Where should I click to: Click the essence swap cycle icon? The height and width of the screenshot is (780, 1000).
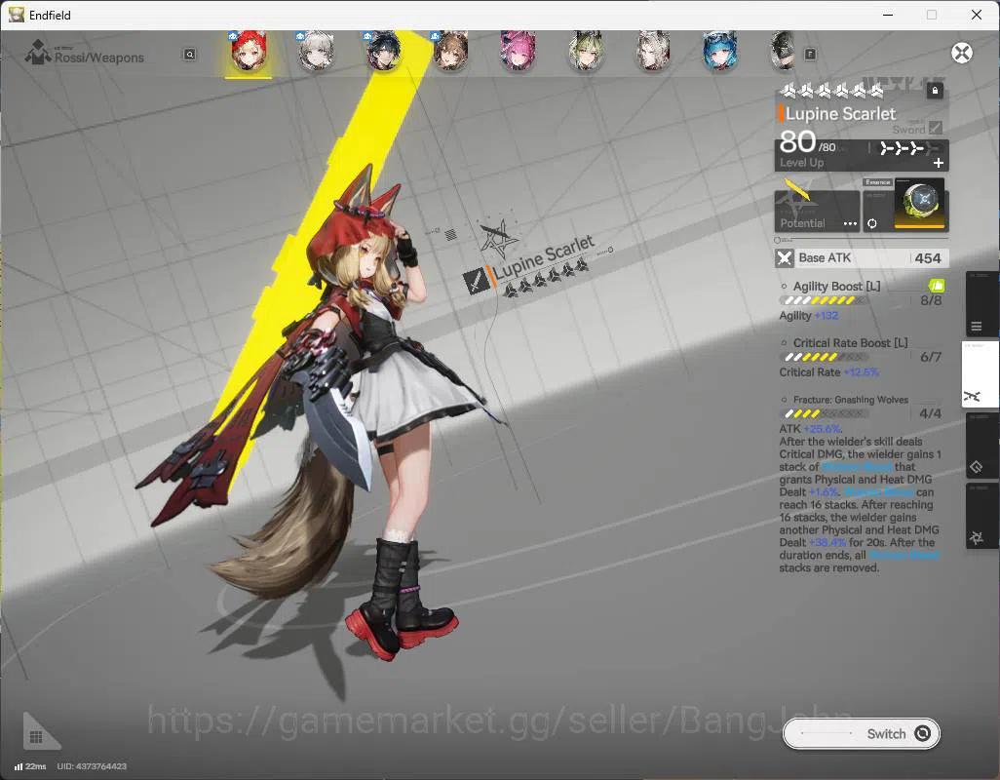[871, 224]
